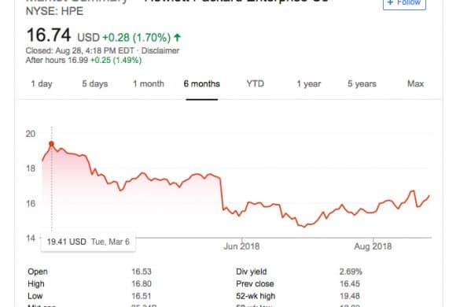The width and height of the screenshot is (460, 307).
Task: Click the NYSE: HPE ticker text
Action: coord(54,11)
